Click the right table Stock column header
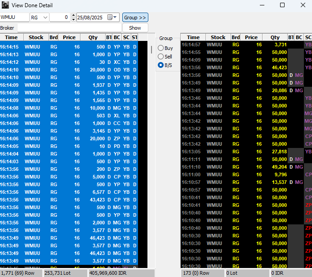Viewport: 312px width, 277px height. click(218, 37)
